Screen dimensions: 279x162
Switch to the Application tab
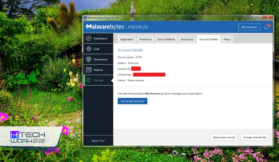(127, 39)
